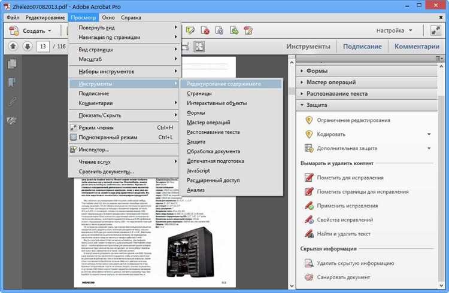Choose Допечатная подготовка from submenu
The height and width of the screenshot is (293, 449).
[231, 161]
